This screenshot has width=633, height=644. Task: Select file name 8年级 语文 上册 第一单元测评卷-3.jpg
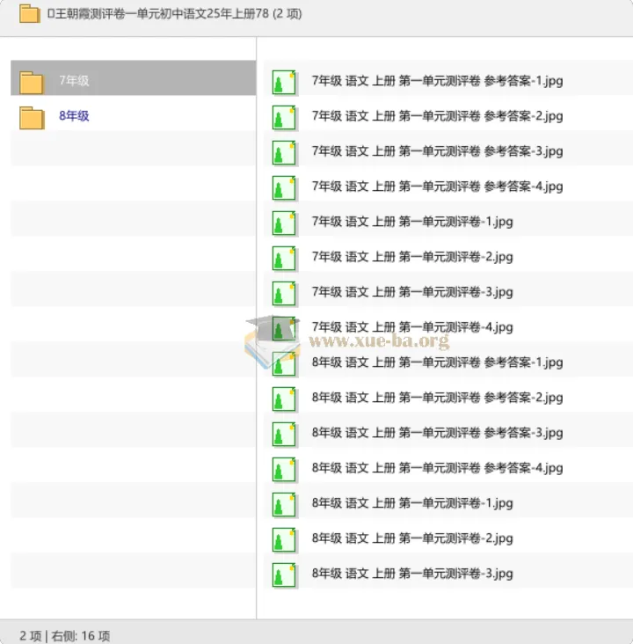click(412, 574)
